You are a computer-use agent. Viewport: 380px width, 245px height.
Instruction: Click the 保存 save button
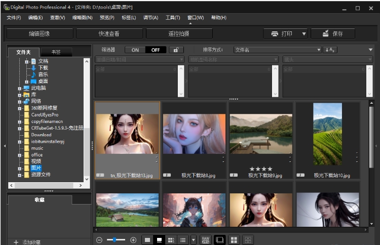333,33
